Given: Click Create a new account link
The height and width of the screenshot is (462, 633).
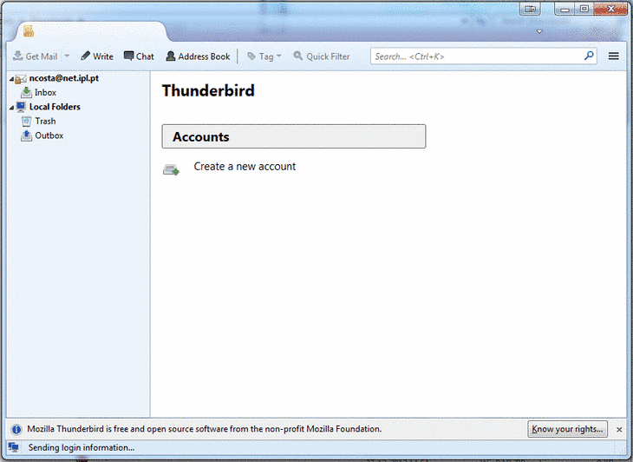Looking at the screenshot, I should pyautogui.click(x=245, y=167).
